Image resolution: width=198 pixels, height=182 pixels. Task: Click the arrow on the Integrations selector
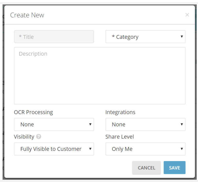[x=182, y=125]
